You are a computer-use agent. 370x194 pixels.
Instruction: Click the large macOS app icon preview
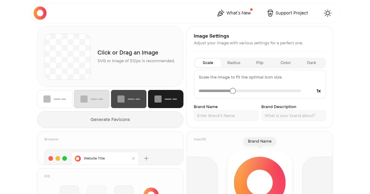tap(260, 172)
